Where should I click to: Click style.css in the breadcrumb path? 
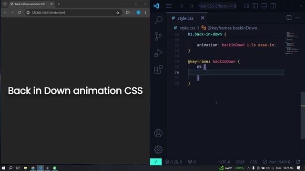187,28
